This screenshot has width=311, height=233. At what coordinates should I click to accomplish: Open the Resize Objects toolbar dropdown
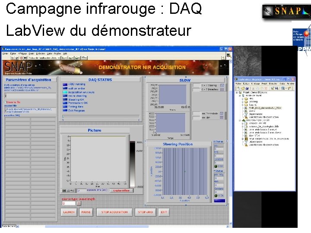point(77,58)
